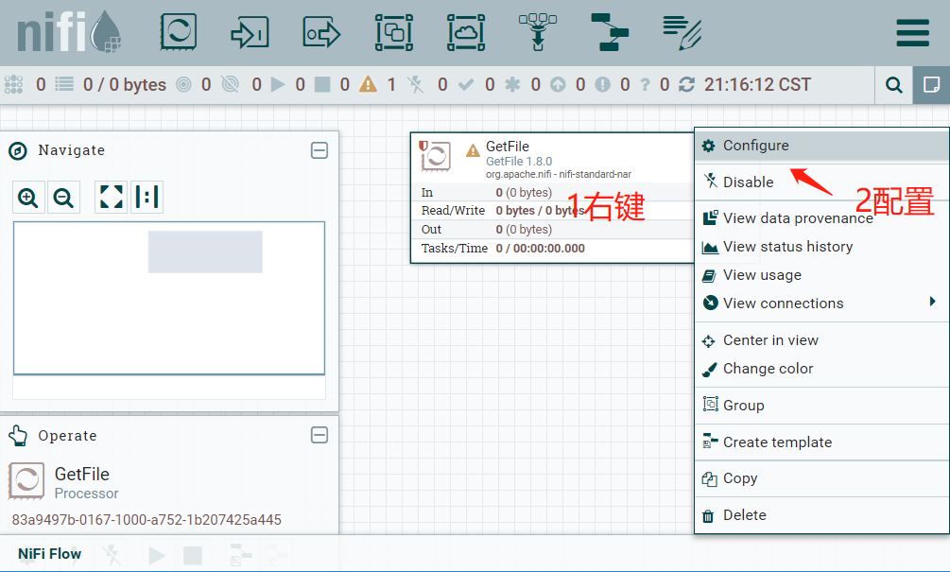
Task: Click the invalid components warning triangle in status bar
Action: click(x=368, y=84)
